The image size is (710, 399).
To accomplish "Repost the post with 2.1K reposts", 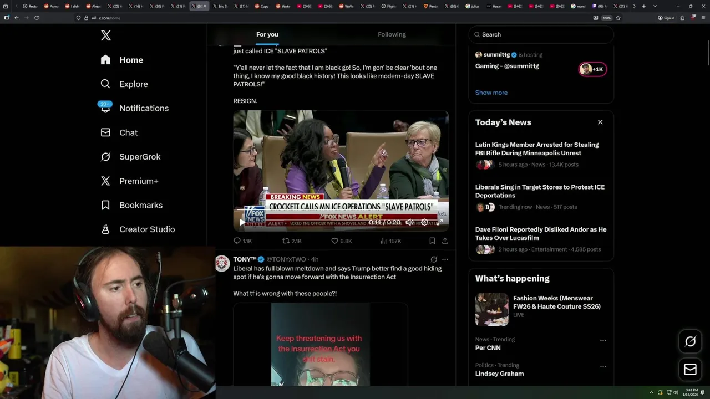I will (x=292, y=241).
